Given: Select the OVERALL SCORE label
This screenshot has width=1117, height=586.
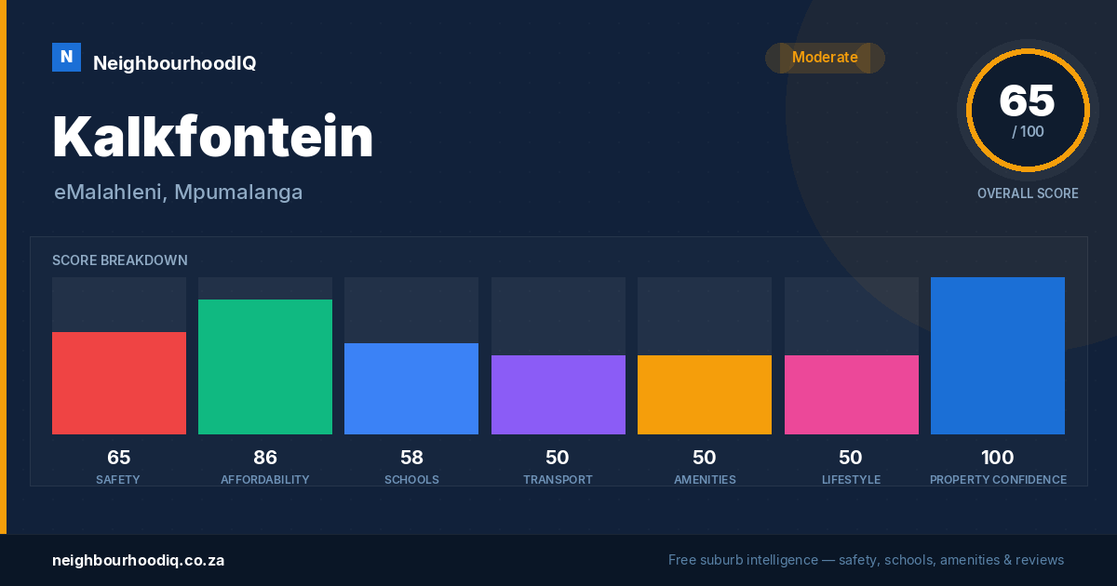Looking at the screenshot, I should tap(1028, 193).
